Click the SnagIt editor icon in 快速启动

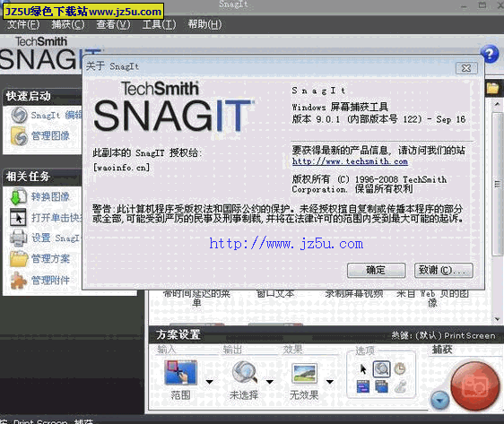(x=19, y=116)
